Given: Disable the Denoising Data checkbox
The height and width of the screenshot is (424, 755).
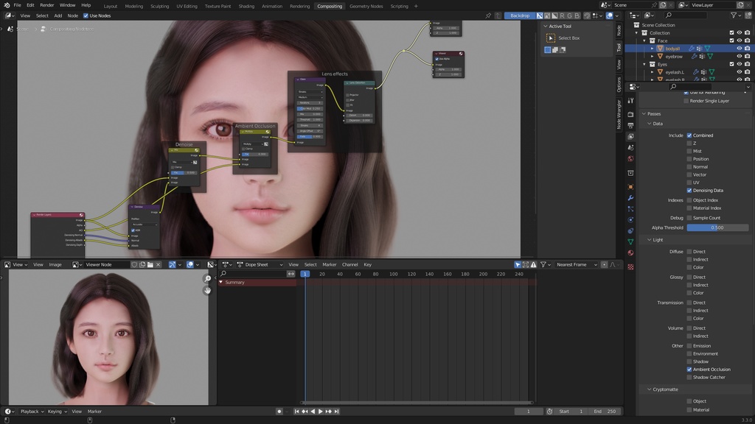Looking at the screenshot, I should [x=691, y=190].
